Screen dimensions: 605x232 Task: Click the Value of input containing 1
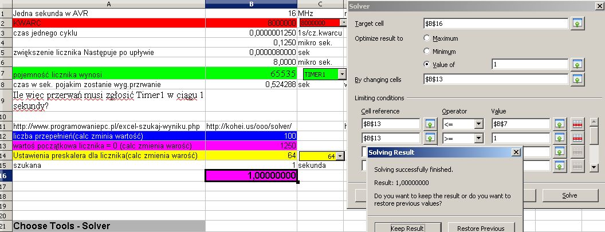(530, 65)
